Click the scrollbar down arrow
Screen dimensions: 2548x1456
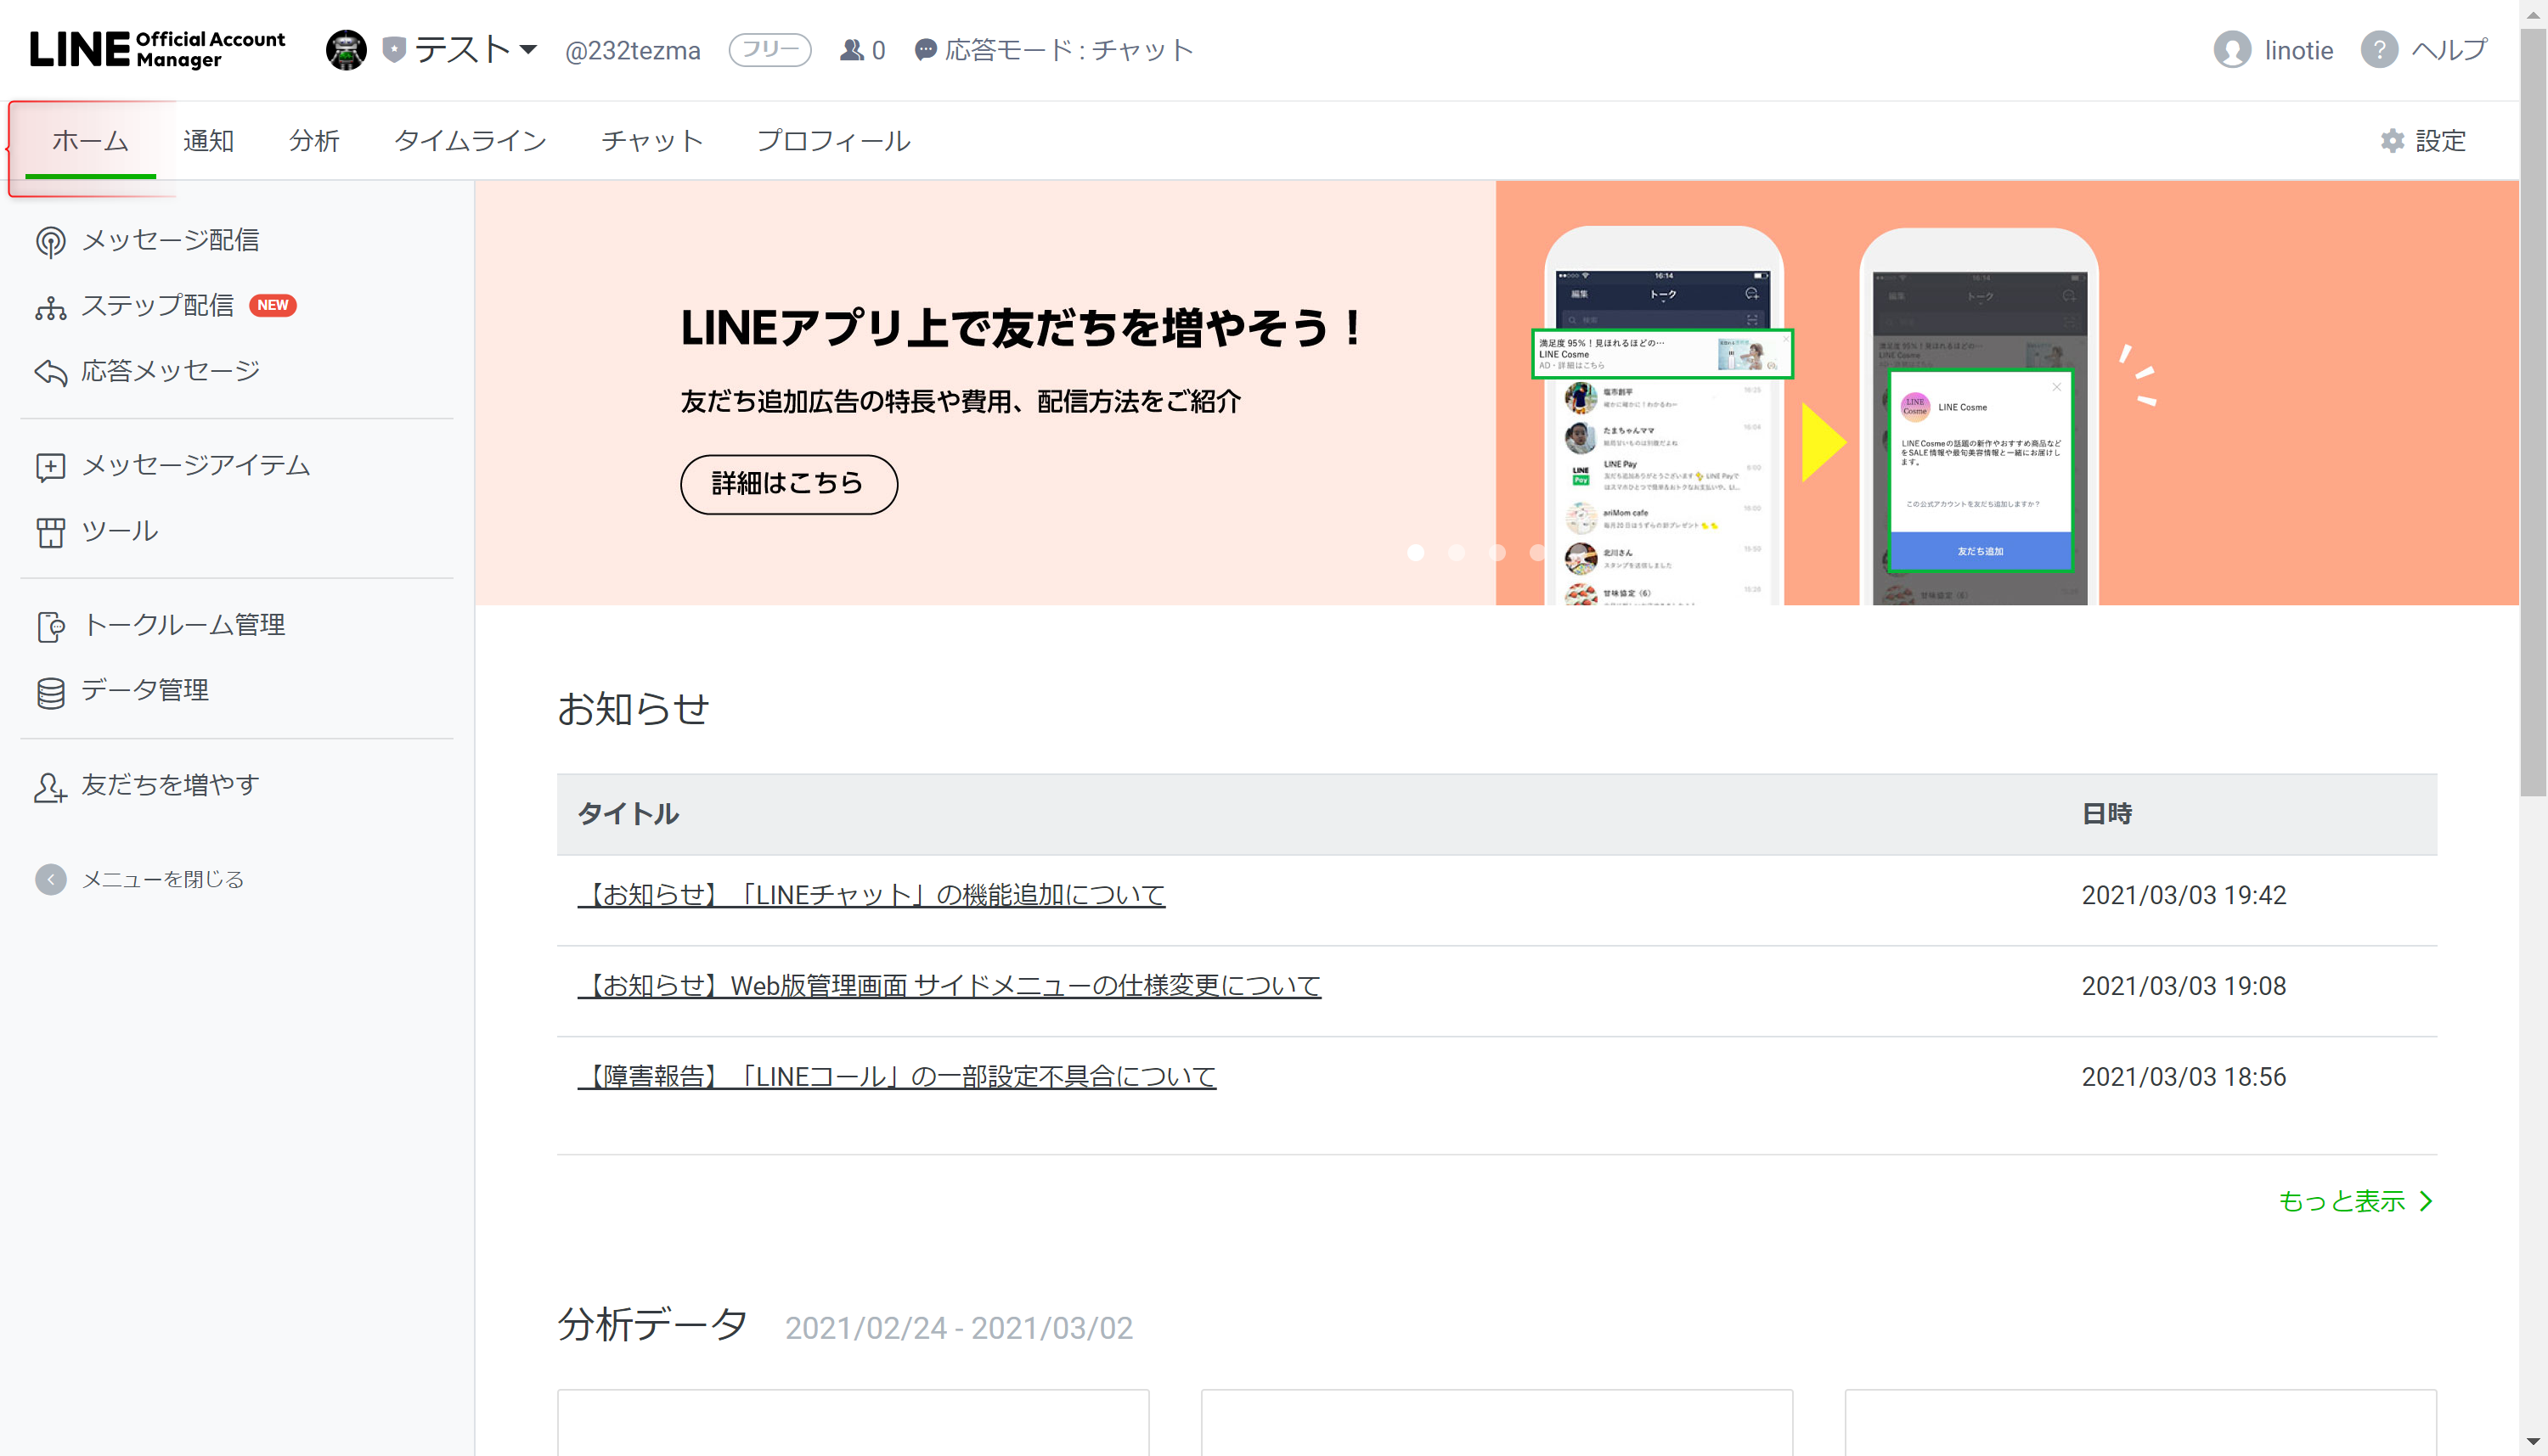(2533, 1442)
